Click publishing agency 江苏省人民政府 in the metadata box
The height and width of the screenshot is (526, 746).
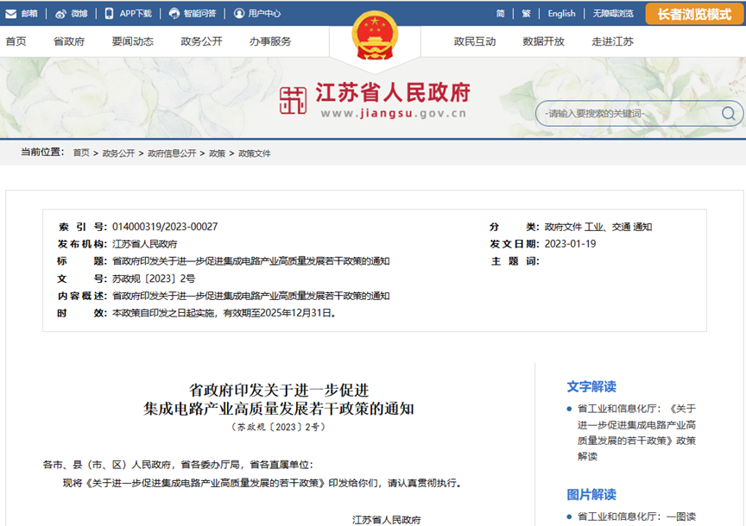pos(145,244)
